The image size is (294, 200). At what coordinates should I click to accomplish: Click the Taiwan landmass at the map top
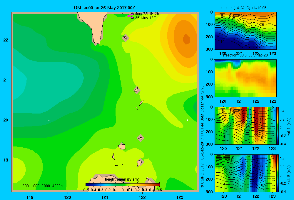(x=94, y=26)
